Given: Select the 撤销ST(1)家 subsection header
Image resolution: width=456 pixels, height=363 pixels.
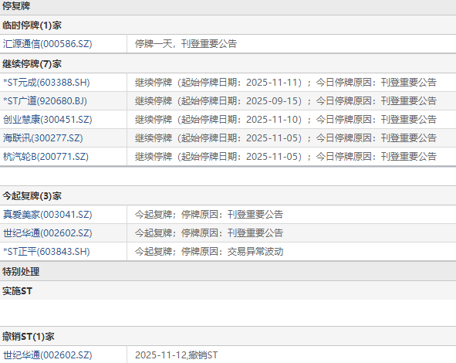Looking at the screenshot, I should 29,337.
